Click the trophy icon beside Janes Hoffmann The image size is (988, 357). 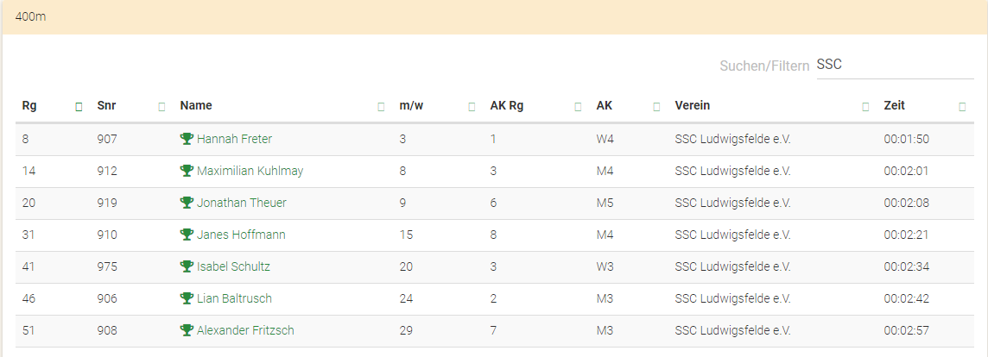(x=187, y=235)
